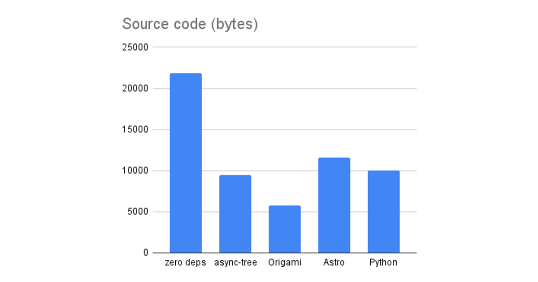The width and height of the screenshot is (538, 282).
Task: Click the 15000 y-axis value
Action: click(x=135, y=130)
